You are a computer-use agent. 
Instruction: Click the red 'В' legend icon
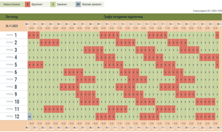27,4
